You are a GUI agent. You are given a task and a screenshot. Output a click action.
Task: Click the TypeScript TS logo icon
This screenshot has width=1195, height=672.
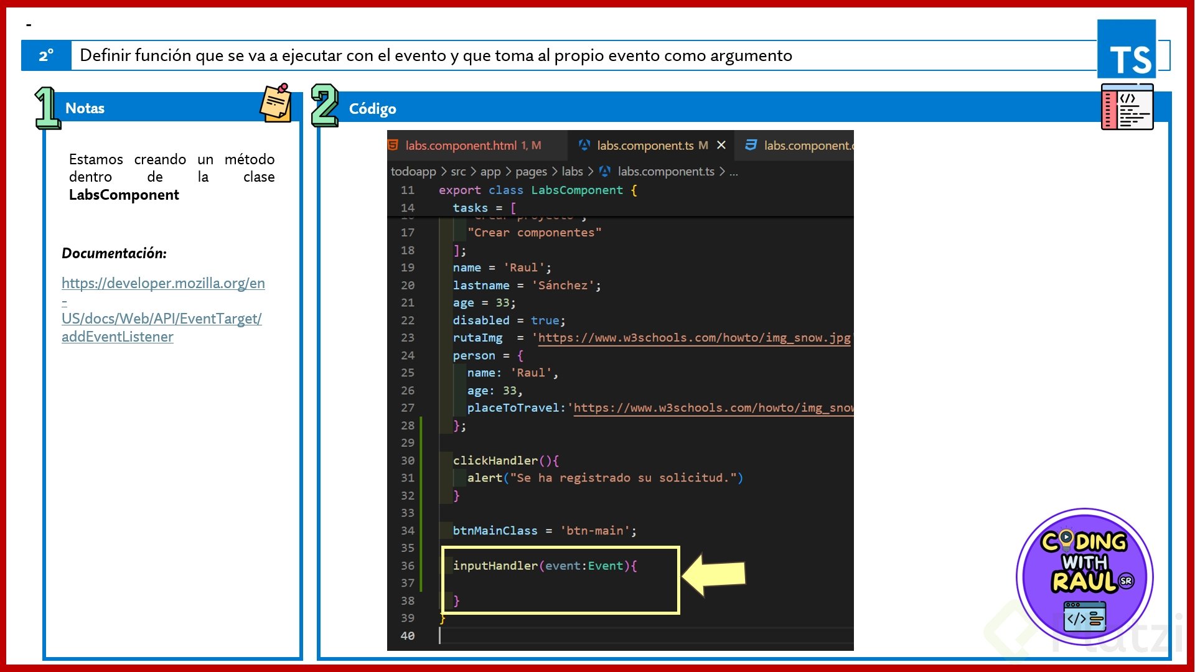(1126, 49)
